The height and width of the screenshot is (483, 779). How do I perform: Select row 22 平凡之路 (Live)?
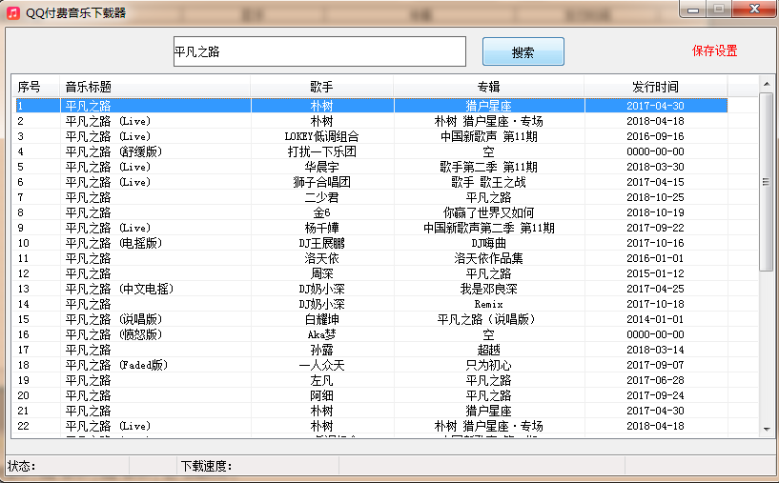(370, 426)
